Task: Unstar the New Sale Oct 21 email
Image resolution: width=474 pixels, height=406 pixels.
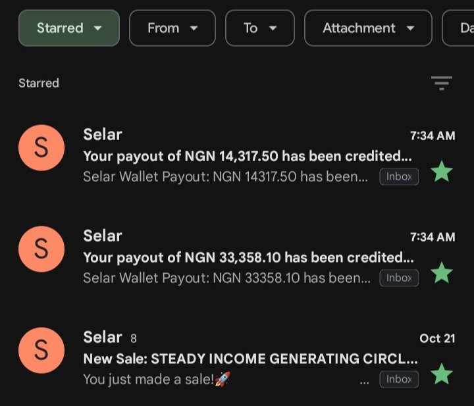Action: pyautogui.click(x=442, y=374)
